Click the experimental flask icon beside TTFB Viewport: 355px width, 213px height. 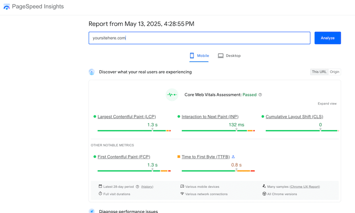tap(233, 157)
